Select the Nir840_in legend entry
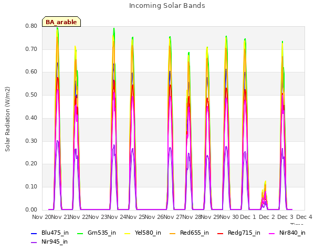The height and width of the screenshot is (252, 336). click(287, 233)
